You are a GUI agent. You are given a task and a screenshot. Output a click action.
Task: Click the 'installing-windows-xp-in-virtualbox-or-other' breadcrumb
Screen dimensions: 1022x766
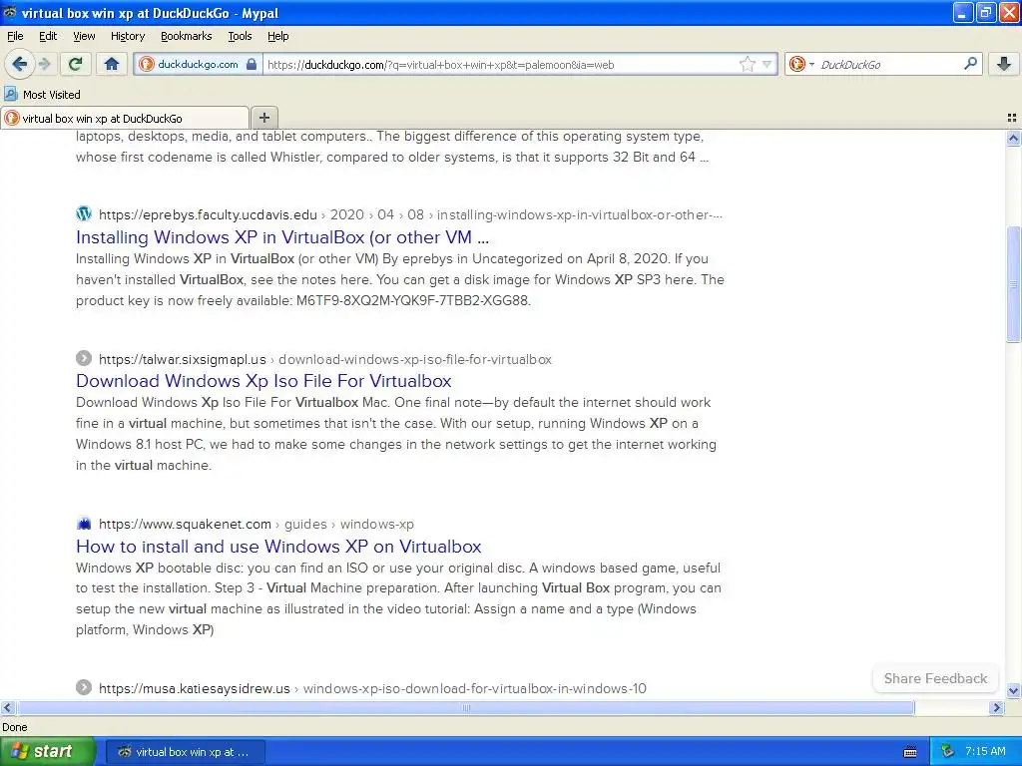(x=580, y=215)
